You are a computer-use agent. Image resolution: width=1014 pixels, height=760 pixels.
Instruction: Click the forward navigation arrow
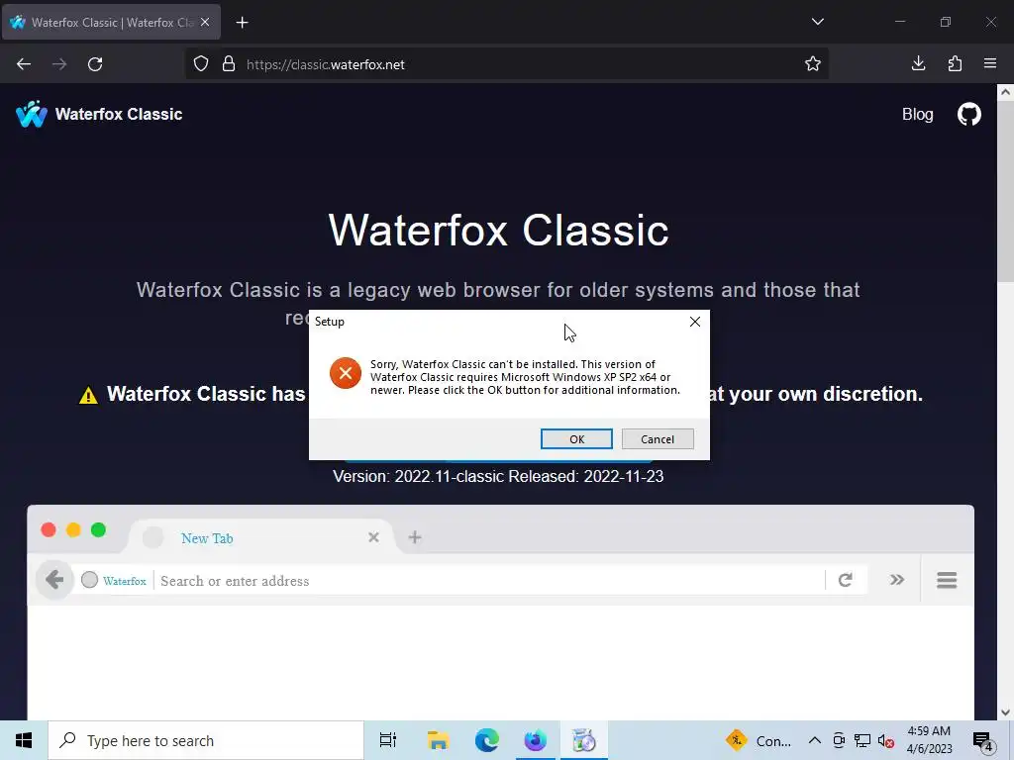59,64
